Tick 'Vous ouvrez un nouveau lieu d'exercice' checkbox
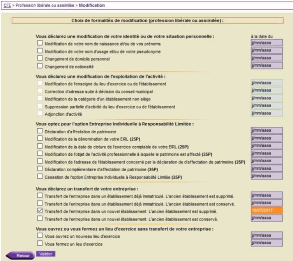Viewport: 293px width, 261px height. tap(40, 235)
